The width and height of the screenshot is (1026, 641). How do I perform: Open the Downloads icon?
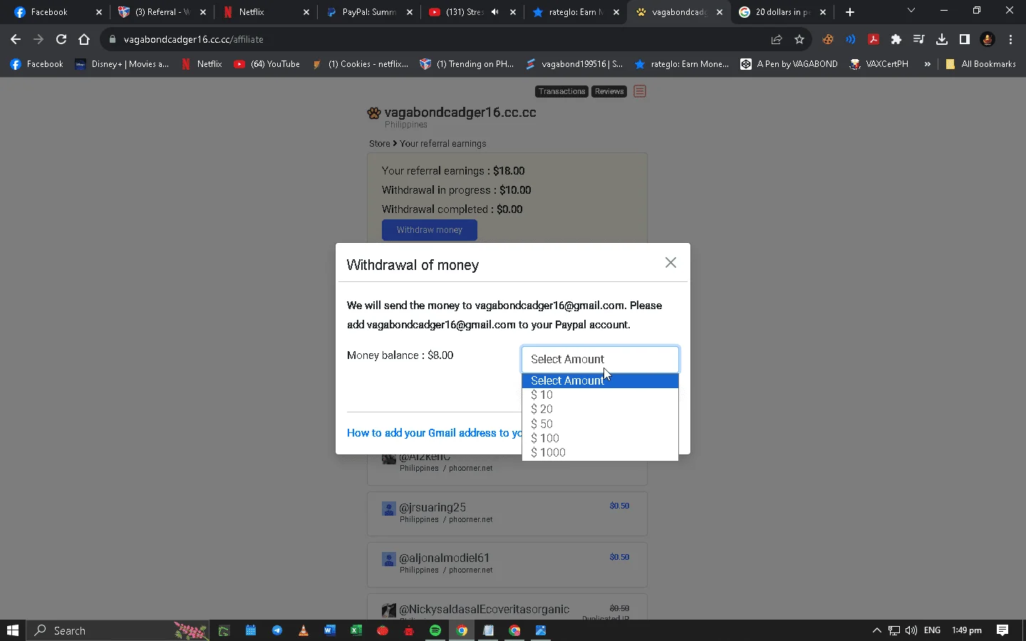(942, 39)
